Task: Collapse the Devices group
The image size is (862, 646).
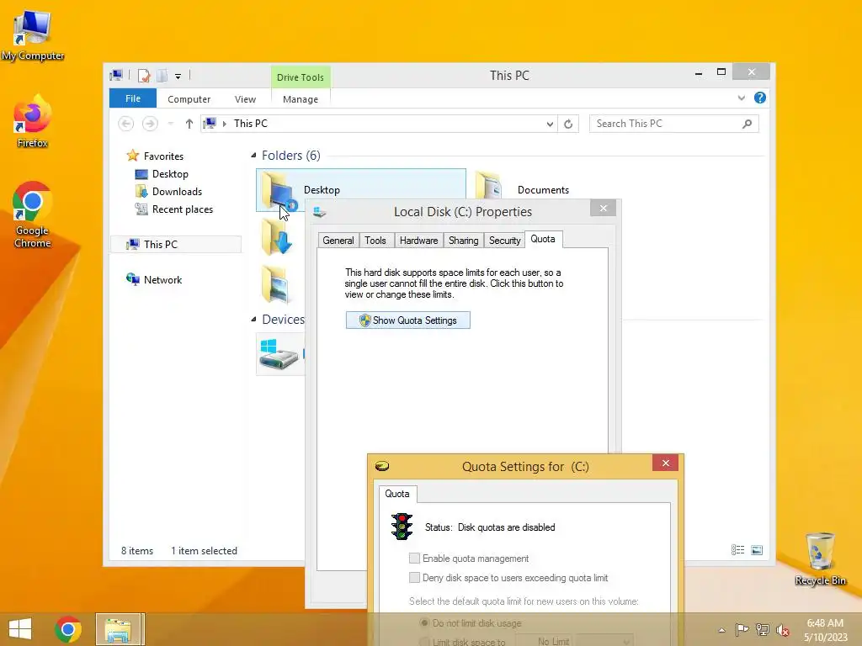Action: (x=253, y=319)
